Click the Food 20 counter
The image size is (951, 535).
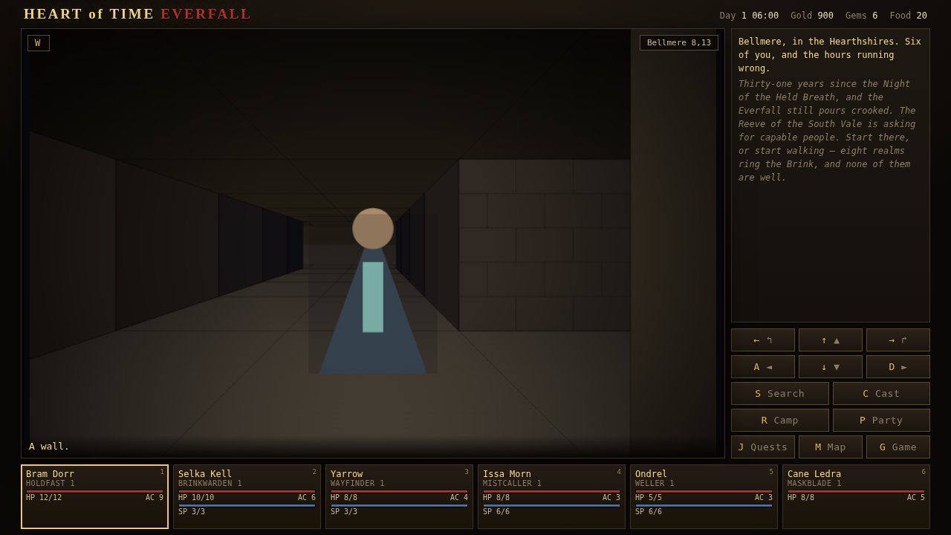click(908, 16)
